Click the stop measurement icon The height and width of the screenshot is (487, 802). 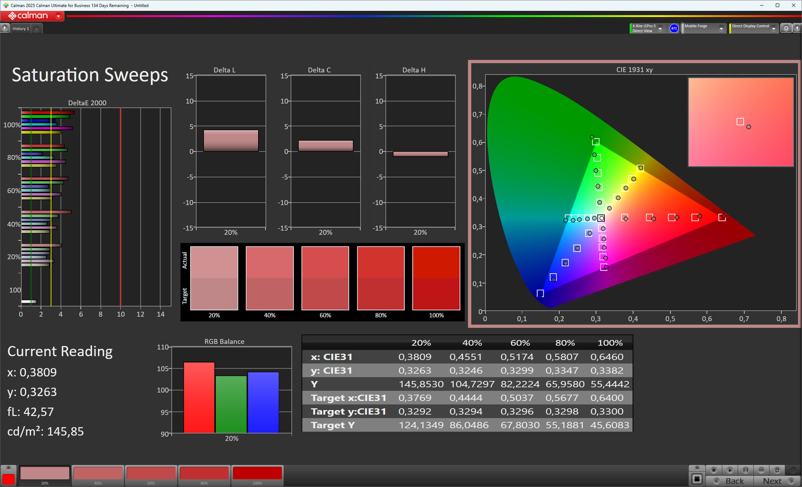pyautogui.click(x=714, y=470)
